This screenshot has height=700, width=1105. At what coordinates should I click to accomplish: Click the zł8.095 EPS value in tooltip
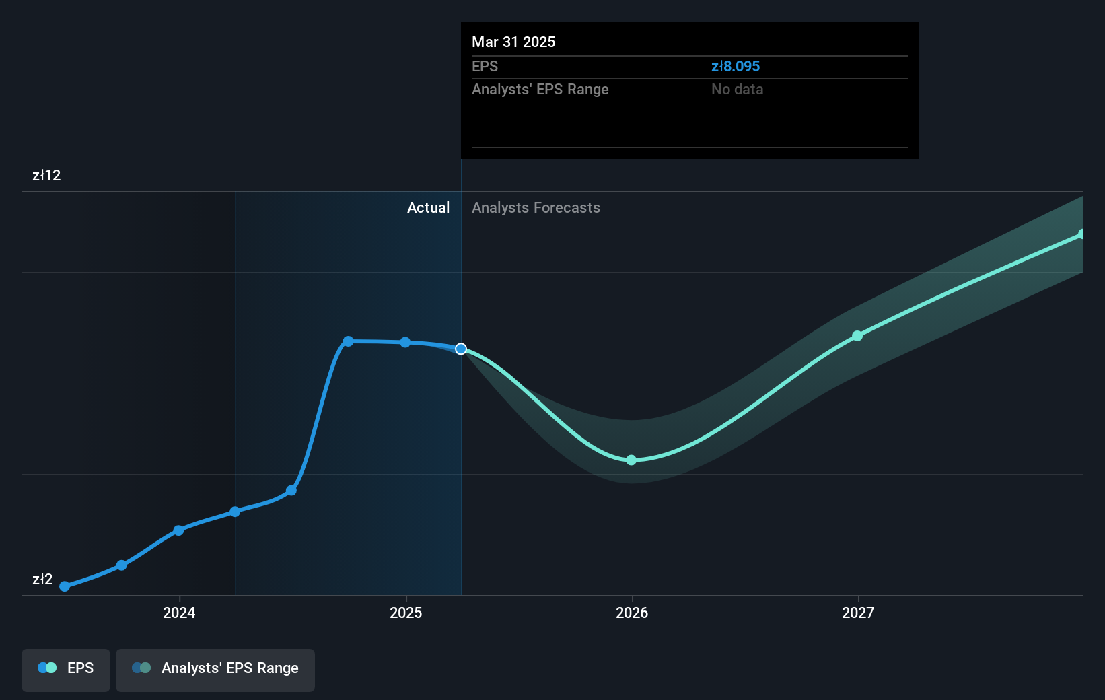point(736,67)
